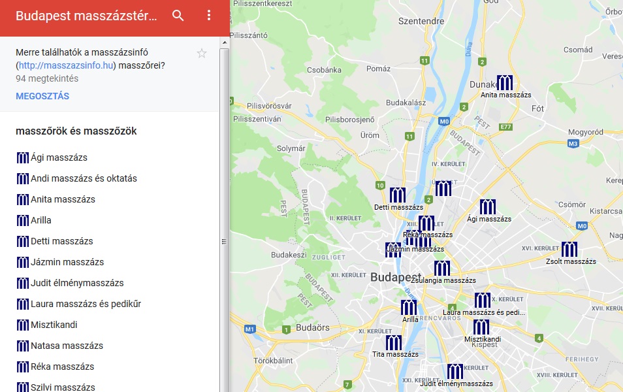Viewport: 623px width, 392px height.
Task: Click the Ági masszázs map marker
Action: click(488, 207)
